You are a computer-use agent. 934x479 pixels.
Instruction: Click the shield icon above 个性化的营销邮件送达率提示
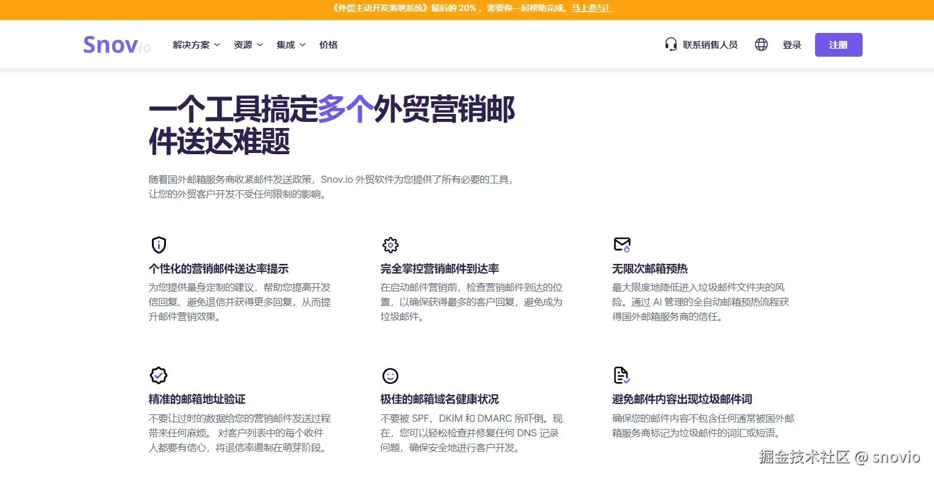click(159, 245)
